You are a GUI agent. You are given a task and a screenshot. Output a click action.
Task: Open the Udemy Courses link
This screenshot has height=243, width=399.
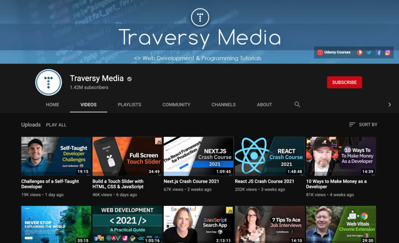pos(336,52)
